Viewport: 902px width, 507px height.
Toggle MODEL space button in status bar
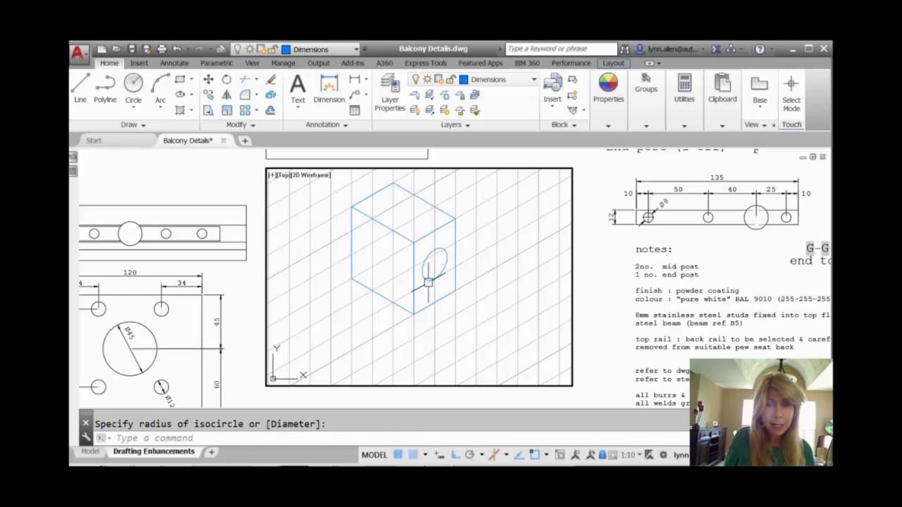pyautogui.click(x=374, y=455)
